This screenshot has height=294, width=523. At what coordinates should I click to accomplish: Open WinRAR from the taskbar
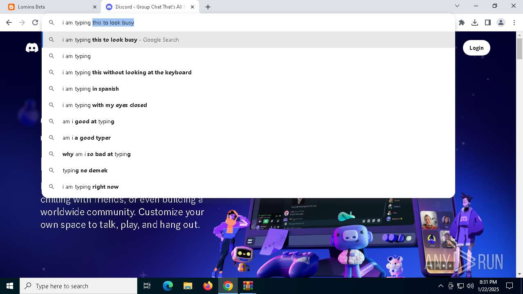tap(248, 286)
